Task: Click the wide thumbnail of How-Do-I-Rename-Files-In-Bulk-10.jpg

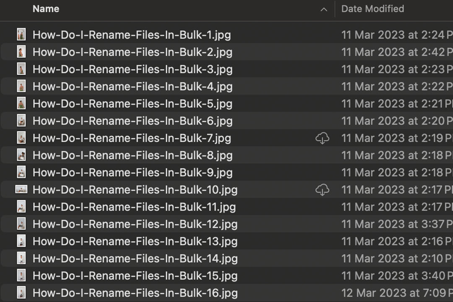Action: click(21, 189)
